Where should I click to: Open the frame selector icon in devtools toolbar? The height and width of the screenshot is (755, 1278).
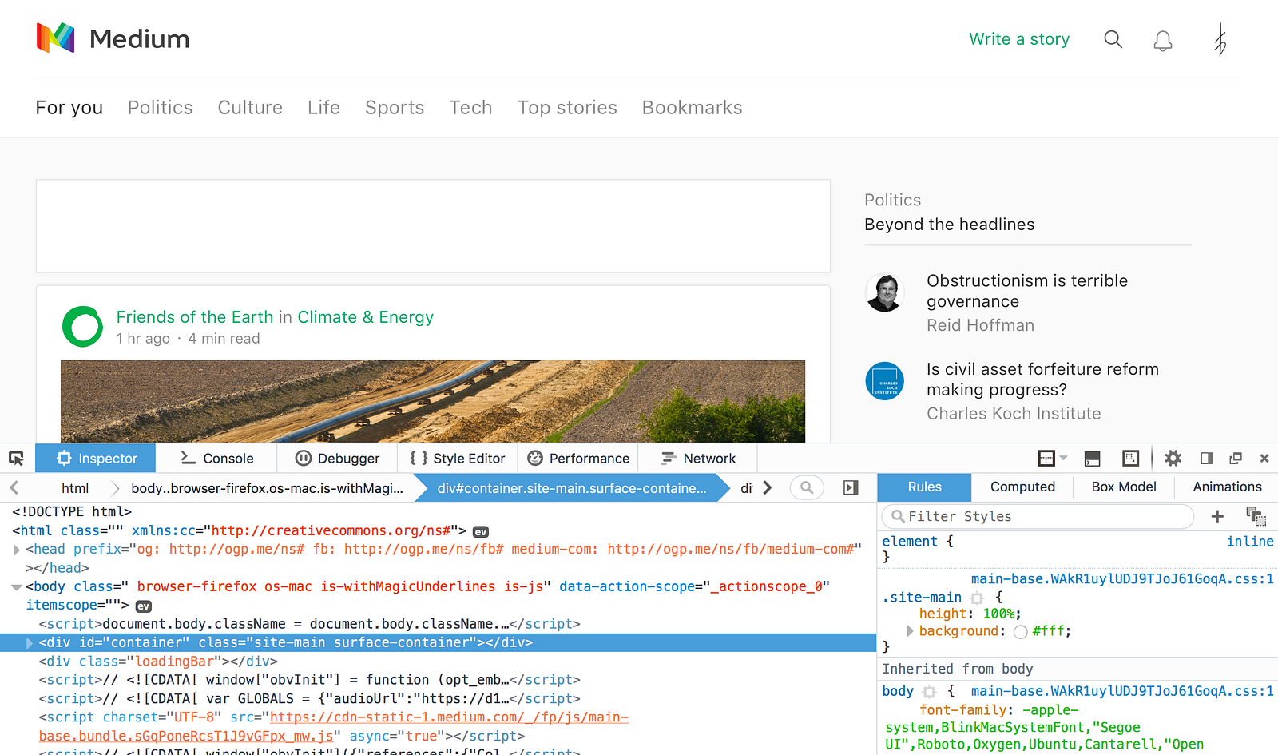[1046, 459]
